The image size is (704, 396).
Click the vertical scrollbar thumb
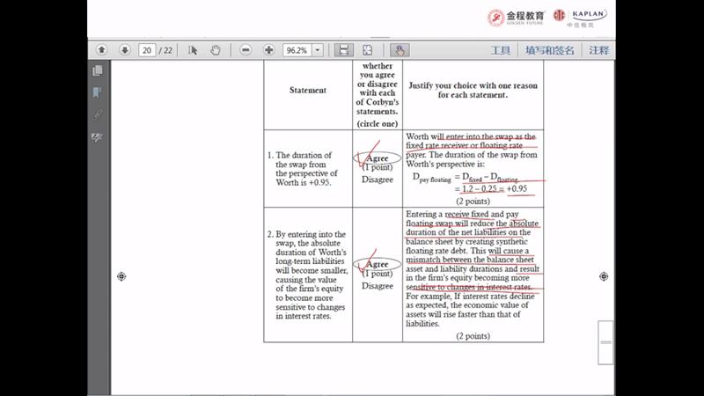605,342
